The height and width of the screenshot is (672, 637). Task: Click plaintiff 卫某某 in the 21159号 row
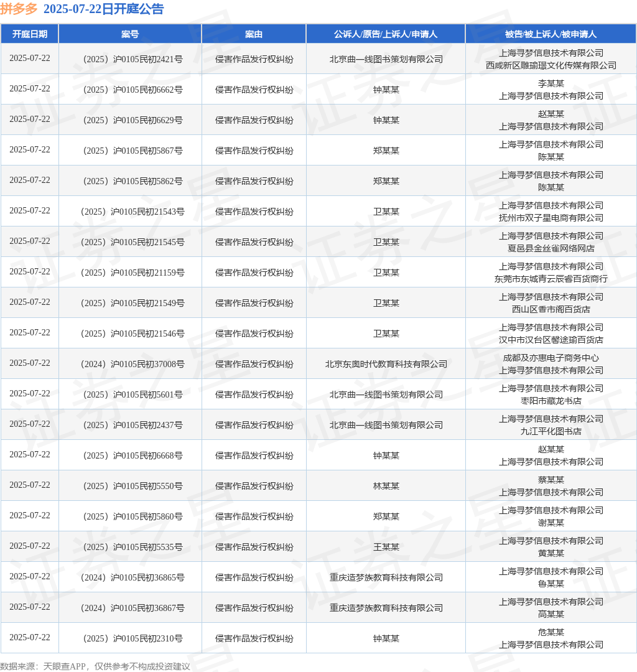coord(386,272)
